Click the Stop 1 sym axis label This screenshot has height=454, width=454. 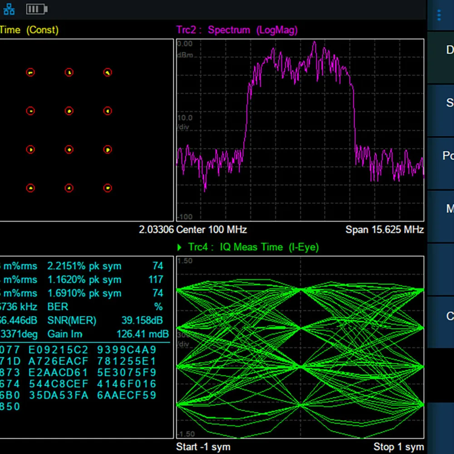point(398,447)
